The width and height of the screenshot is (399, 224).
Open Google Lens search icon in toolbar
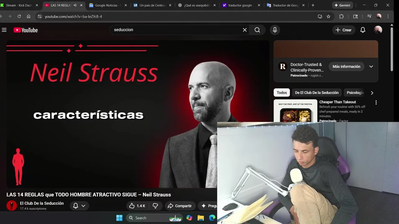(x=355, y=16)
